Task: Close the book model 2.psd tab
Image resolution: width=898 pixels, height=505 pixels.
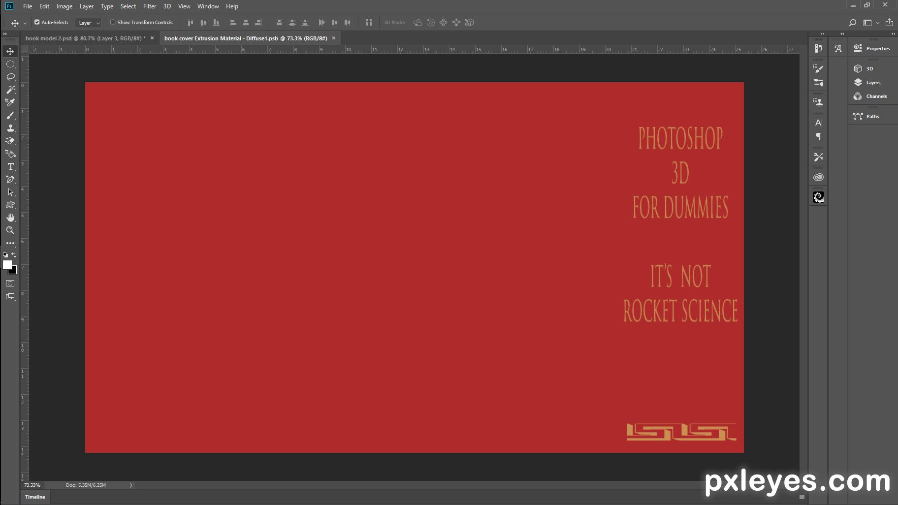Action: coord(152,38)
